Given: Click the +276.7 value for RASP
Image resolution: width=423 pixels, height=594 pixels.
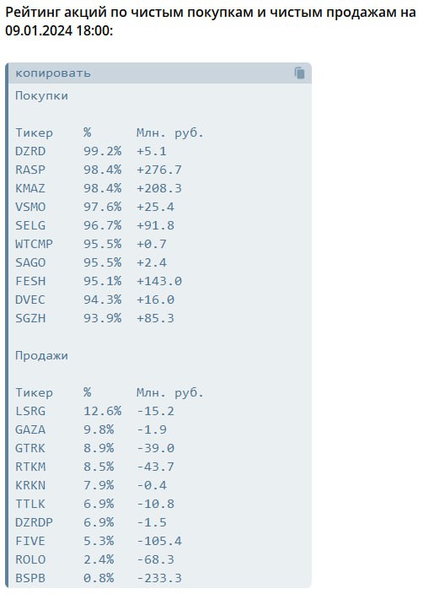Looking at the screenshot, I should click(x=159, y=170).
